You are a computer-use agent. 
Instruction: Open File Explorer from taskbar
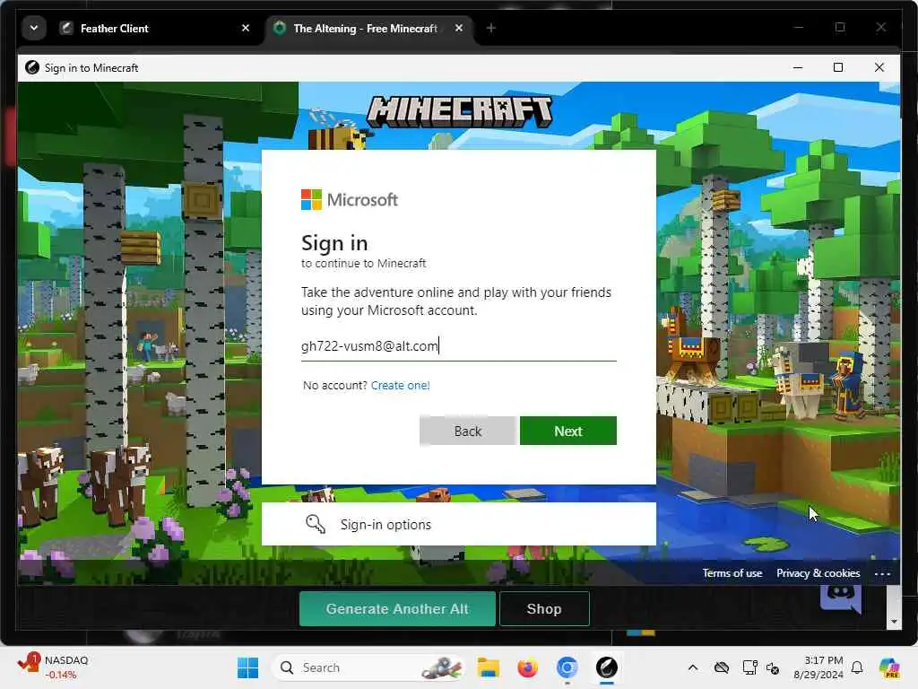click(489, 667)
